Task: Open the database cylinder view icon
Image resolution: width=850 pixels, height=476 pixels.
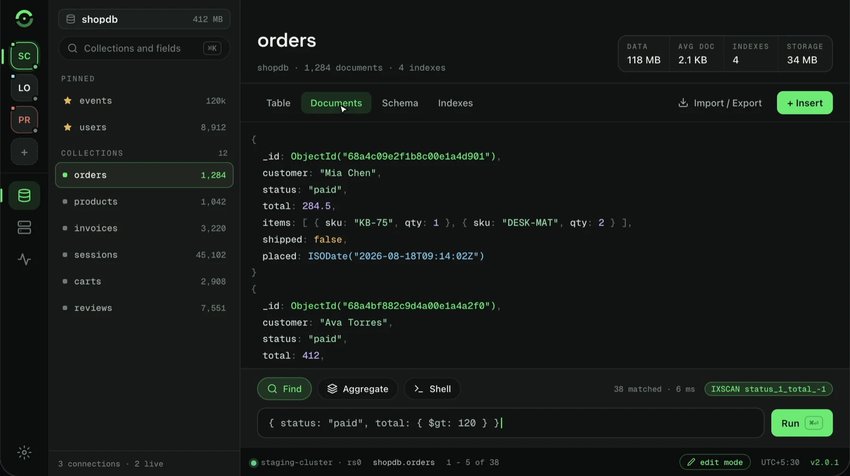Action: pyautogui.click(x=24, y=195)
